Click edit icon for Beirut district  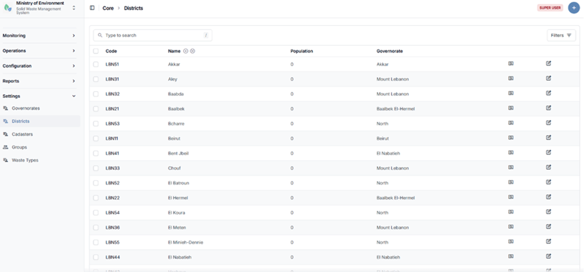point(549,138)
